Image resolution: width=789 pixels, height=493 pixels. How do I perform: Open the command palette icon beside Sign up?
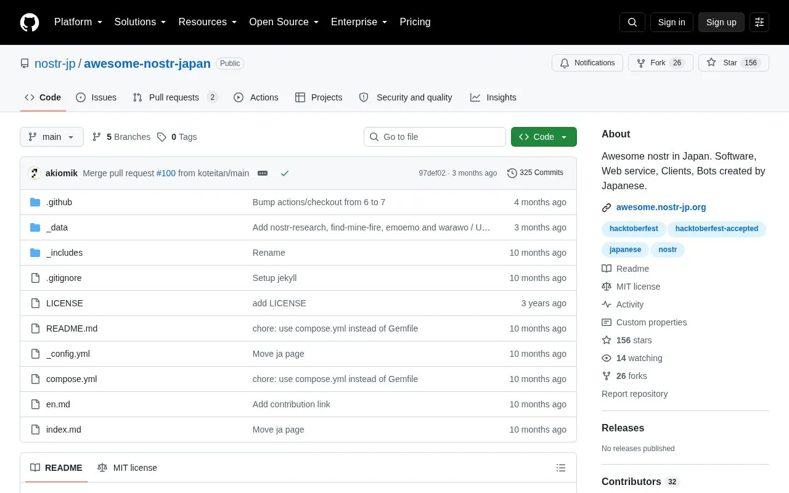click(x=759, y=22)
